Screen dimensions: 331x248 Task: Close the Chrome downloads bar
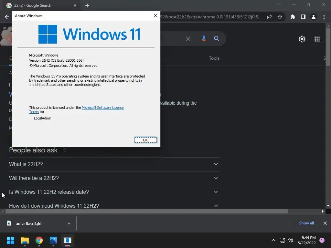pyautogui.click(x=325, y=223)
